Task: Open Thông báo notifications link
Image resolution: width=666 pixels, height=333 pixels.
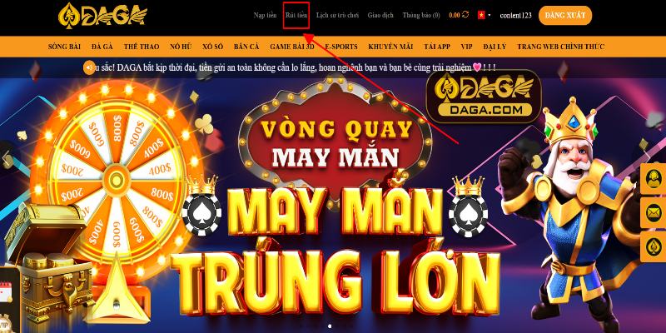Action: click(x=421, y=15)
